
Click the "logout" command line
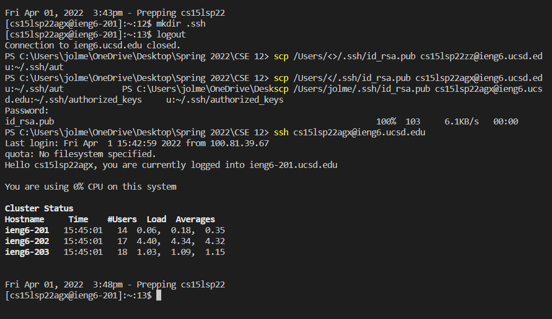pyautogui.click(x=170, y=34)
